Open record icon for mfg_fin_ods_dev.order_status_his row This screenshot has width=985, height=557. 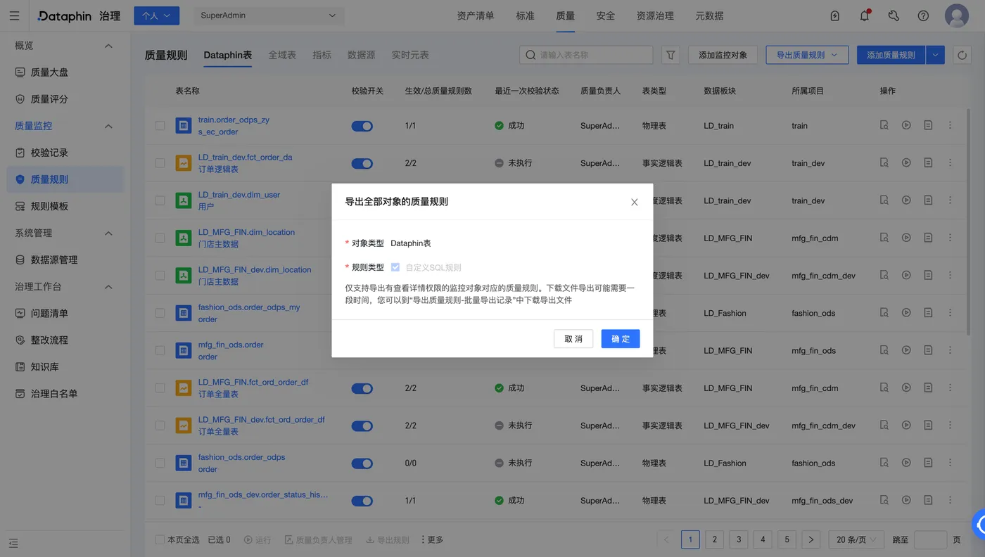pos(928,500)
